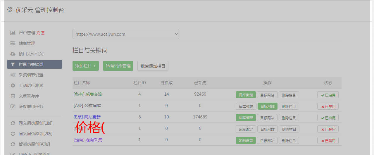The width and height of the screenshot is (374, 155).
Task: Click 定向设置 for the 定向采集 row
Action: tap(246, 140)
